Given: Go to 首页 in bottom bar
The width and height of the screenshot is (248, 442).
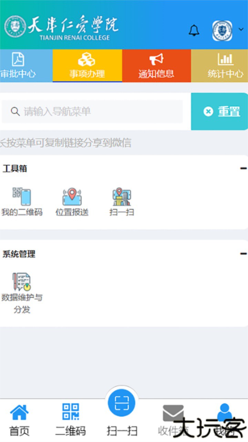Looking at the screenshot, I should pyautogui.click(x=19, y=420).
